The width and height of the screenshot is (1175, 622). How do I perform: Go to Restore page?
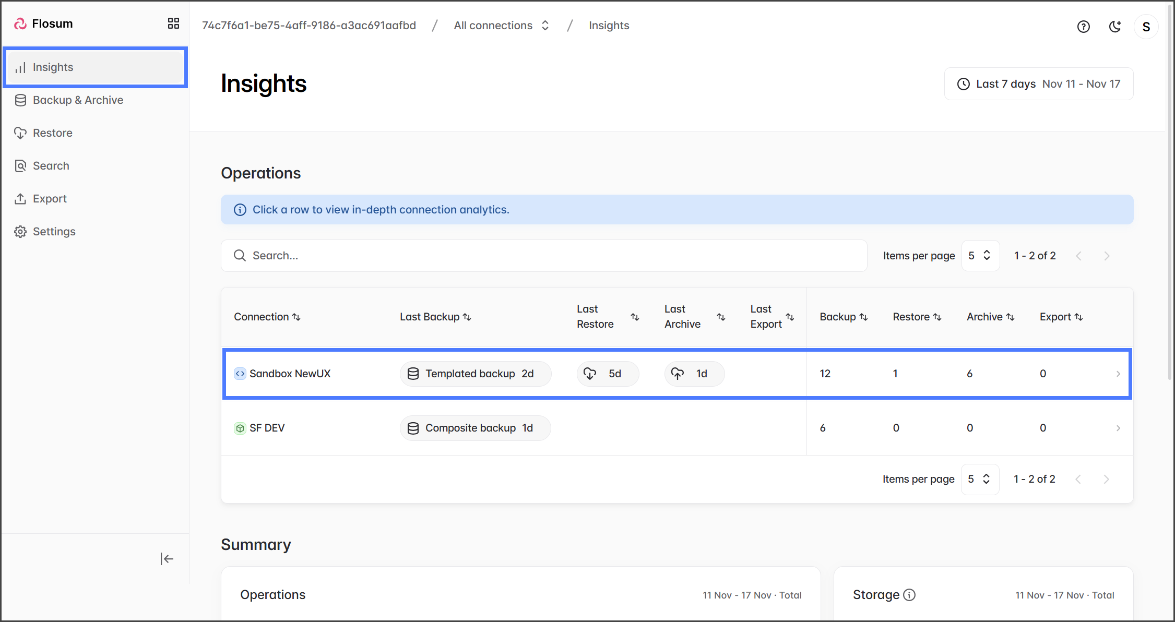coord(52,133)
